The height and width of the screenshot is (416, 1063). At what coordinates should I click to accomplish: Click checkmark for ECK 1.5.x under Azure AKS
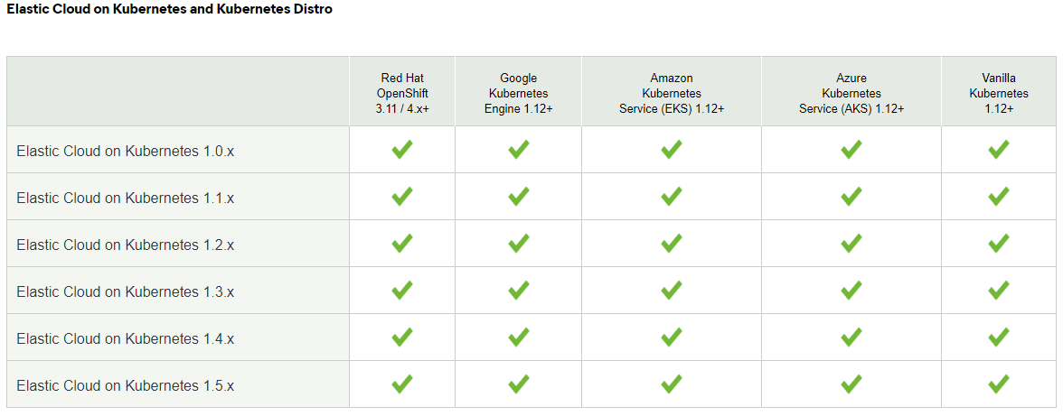[x=851, y=384]
